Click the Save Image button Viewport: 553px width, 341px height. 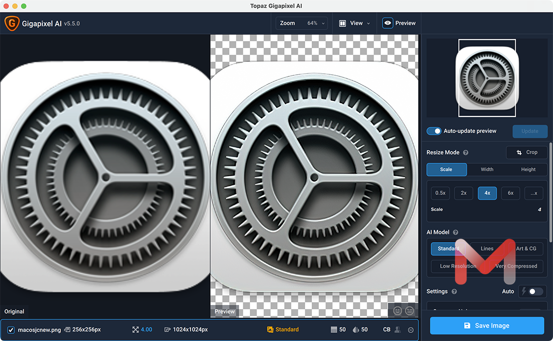pyautogui.click(x=487, y=325)
